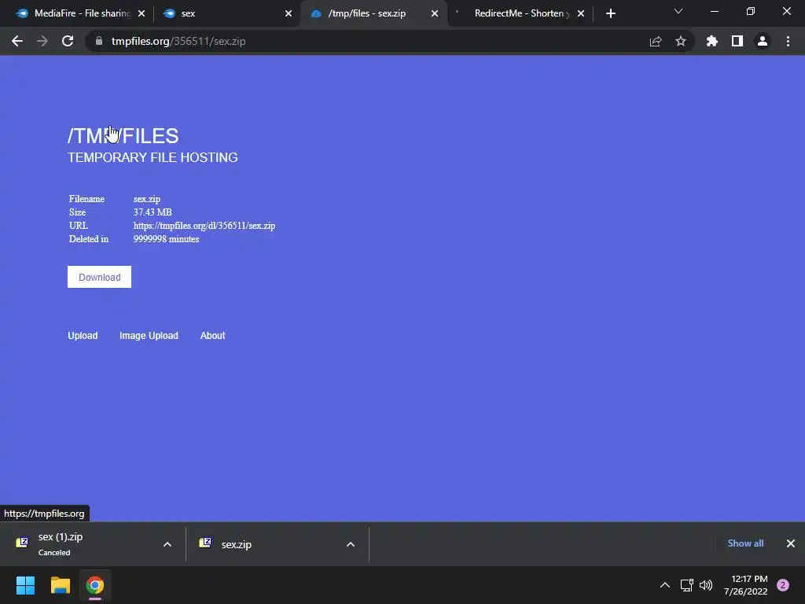
Task: Close the RedirectMe tab
Action: pos(581,13)
